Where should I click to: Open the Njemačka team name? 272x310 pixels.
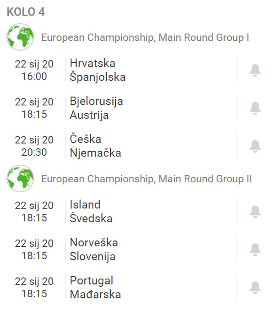tap(95, 153)
